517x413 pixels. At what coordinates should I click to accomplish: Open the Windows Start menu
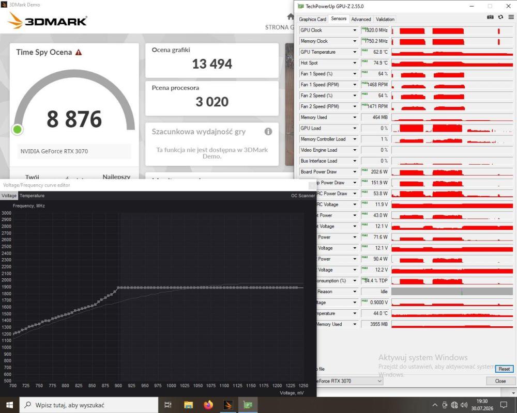(x=9, y=405)
